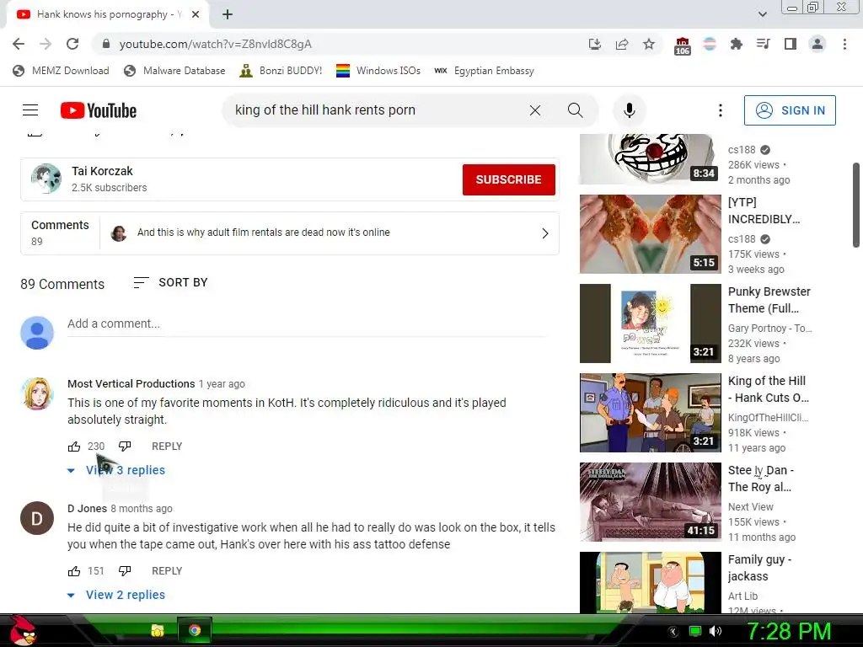Open the tab search dropdown arrow
The height and width of the screenshot is (647, 863).
[762, 14]
